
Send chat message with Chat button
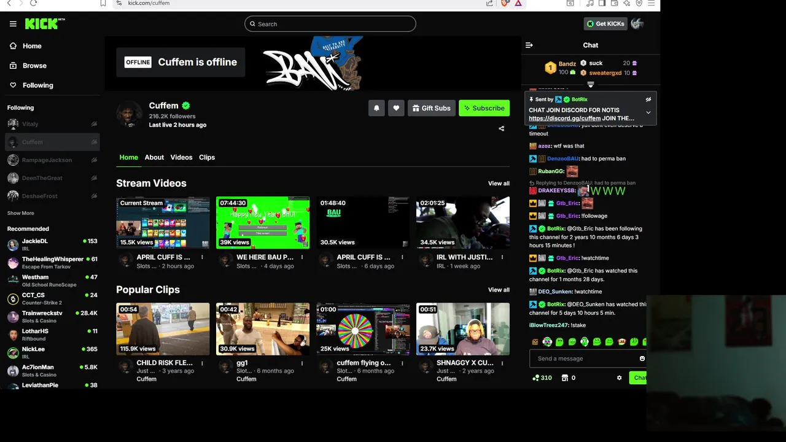pyautogui.click(x=638, y=378)
